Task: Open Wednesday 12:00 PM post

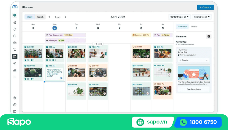Action: (x=98, y=53)
